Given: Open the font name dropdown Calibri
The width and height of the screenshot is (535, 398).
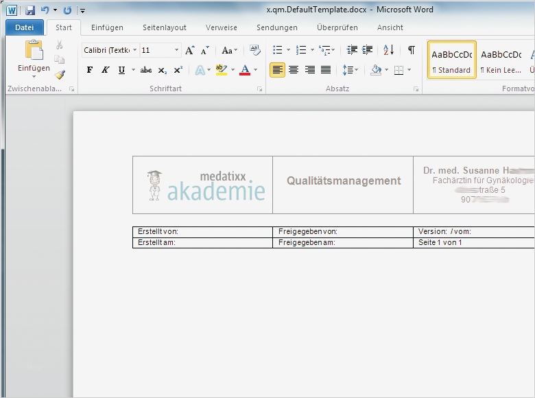Looking at the screenshot, I should pos(134,50).
